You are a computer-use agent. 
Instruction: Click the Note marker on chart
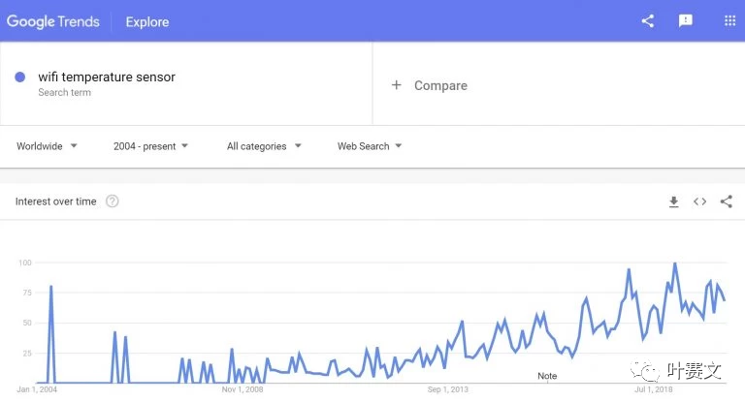point(547,376)
